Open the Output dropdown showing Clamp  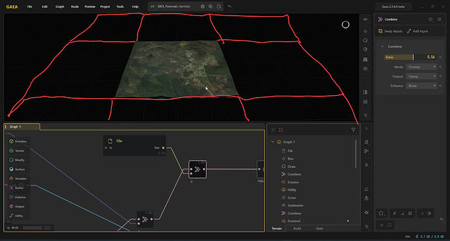[x=421, y=76]
